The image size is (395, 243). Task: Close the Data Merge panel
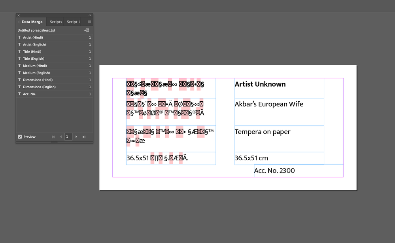pyautogui.click(x=19, y=15)
